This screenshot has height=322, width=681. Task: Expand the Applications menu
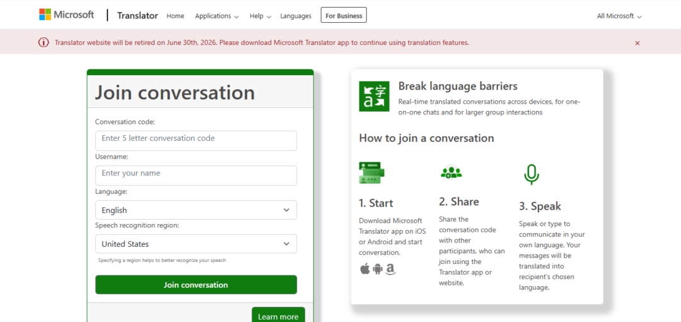[x=216, y=16]
